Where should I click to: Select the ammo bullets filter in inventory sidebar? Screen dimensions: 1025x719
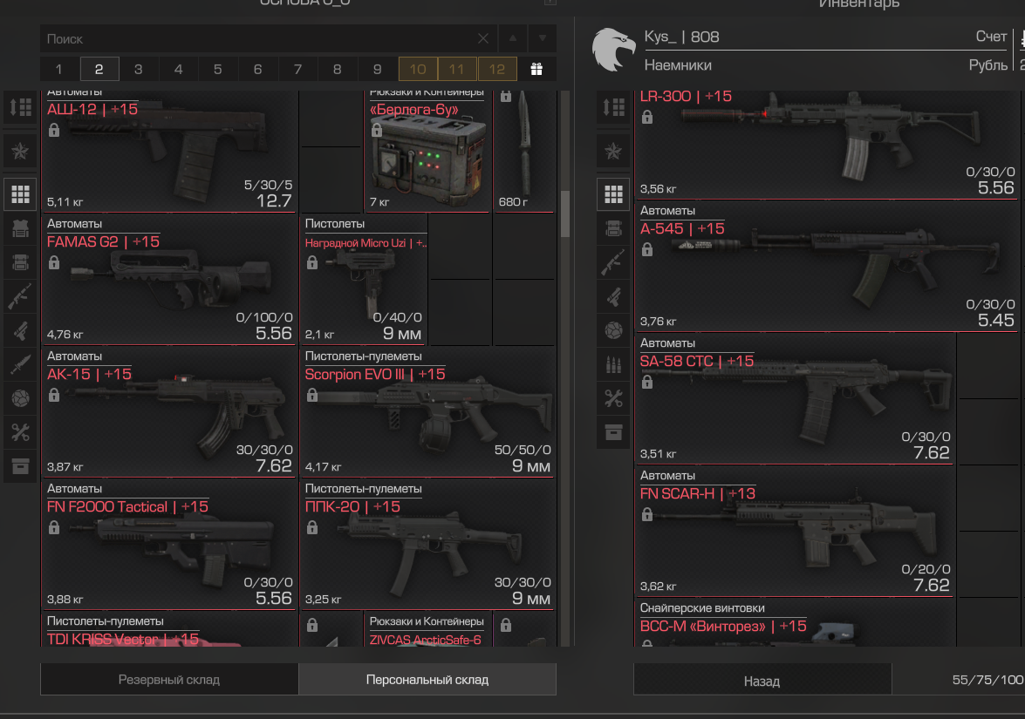click(613, 364)
